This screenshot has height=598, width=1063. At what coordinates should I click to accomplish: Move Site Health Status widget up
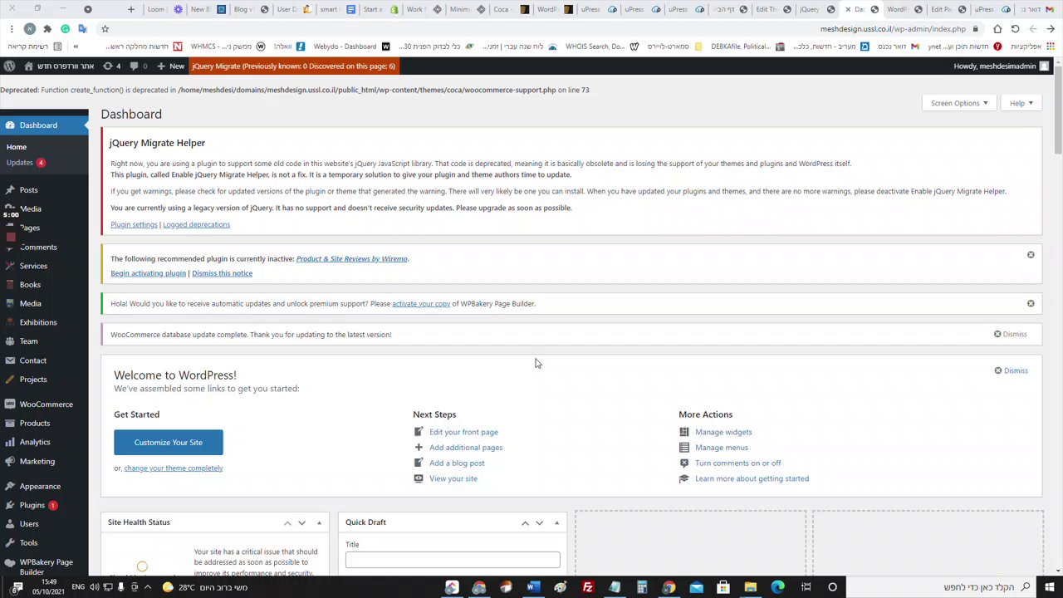coord(287,522)
